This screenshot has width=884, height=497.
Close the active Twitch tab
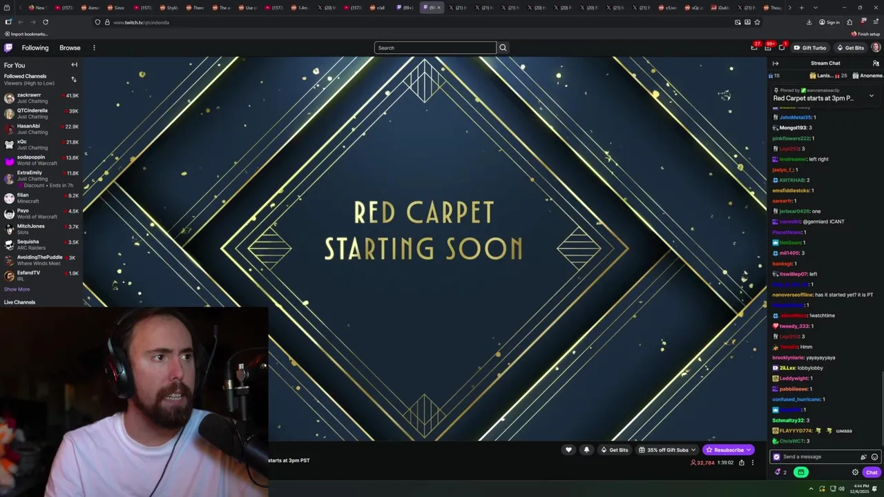(439, 8)
